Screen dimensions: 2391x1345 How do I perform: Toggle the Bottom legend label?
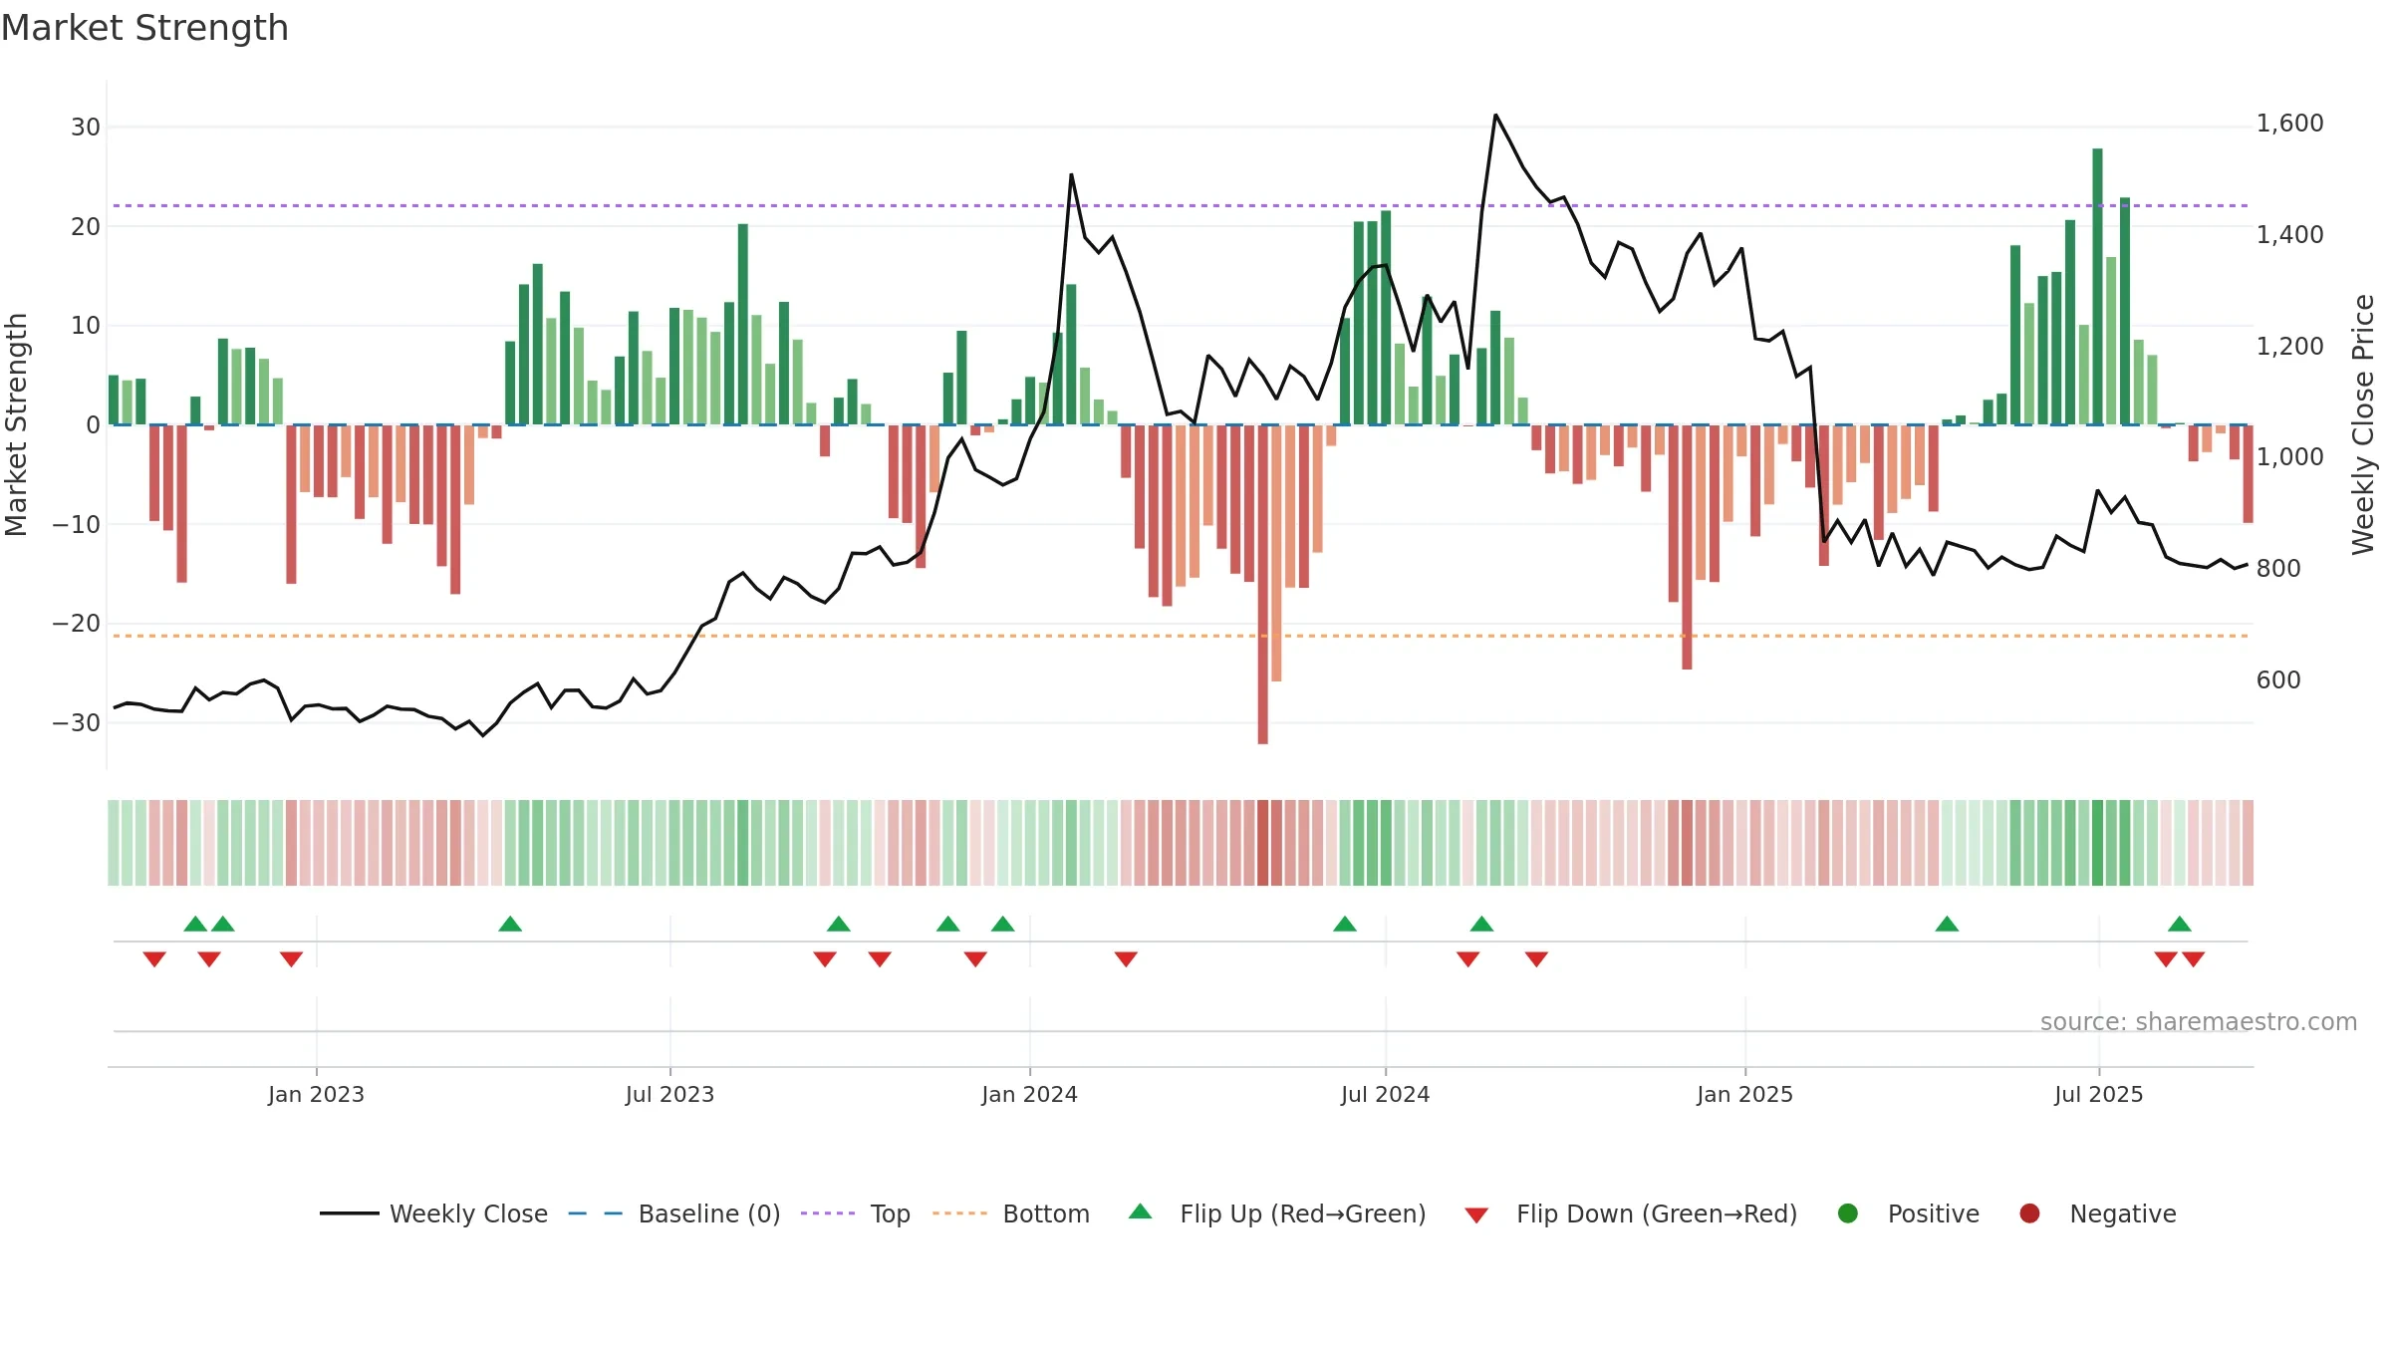pos(1046,1214)
